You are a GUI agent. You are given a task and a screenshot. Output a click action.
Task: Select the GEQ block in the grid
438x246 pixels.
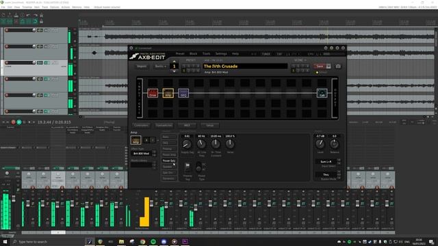[x=183, y=93]
